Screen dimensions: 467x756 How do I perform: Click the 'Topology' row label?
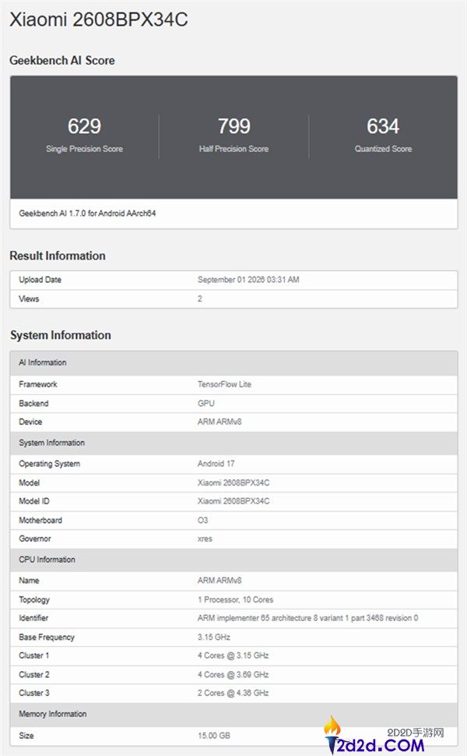[x=34, y=600]
